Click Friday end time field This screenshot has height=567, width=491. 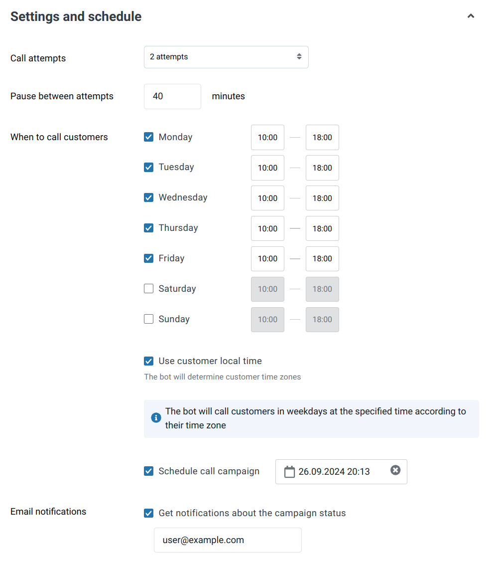point(322,259)
